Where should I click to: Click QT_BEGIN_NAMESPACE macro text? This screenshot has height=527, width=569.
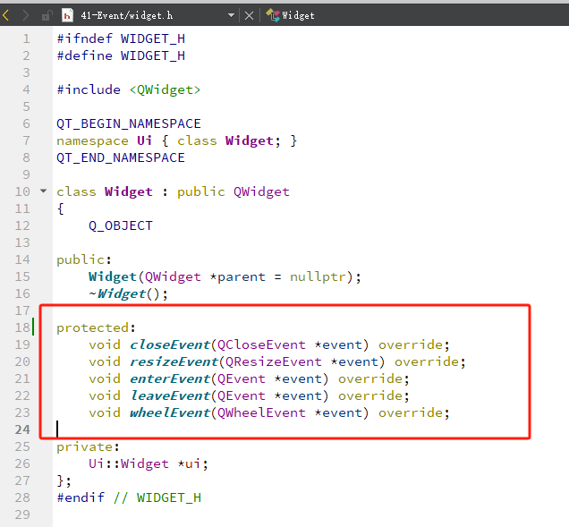coord(129,123)
